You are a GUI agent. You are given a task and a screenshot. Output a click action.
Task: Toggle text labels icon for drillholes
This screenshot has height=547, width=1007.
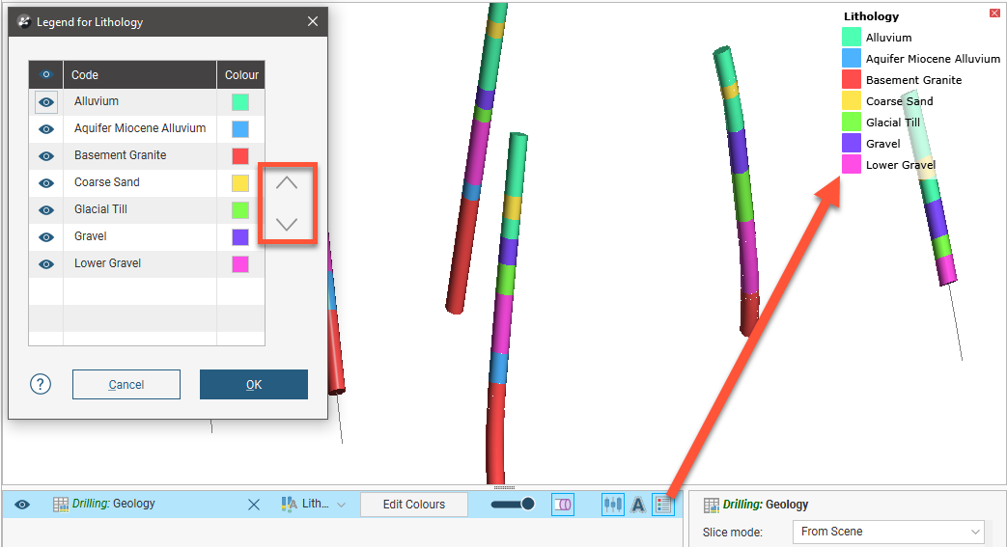coord(638,505)
